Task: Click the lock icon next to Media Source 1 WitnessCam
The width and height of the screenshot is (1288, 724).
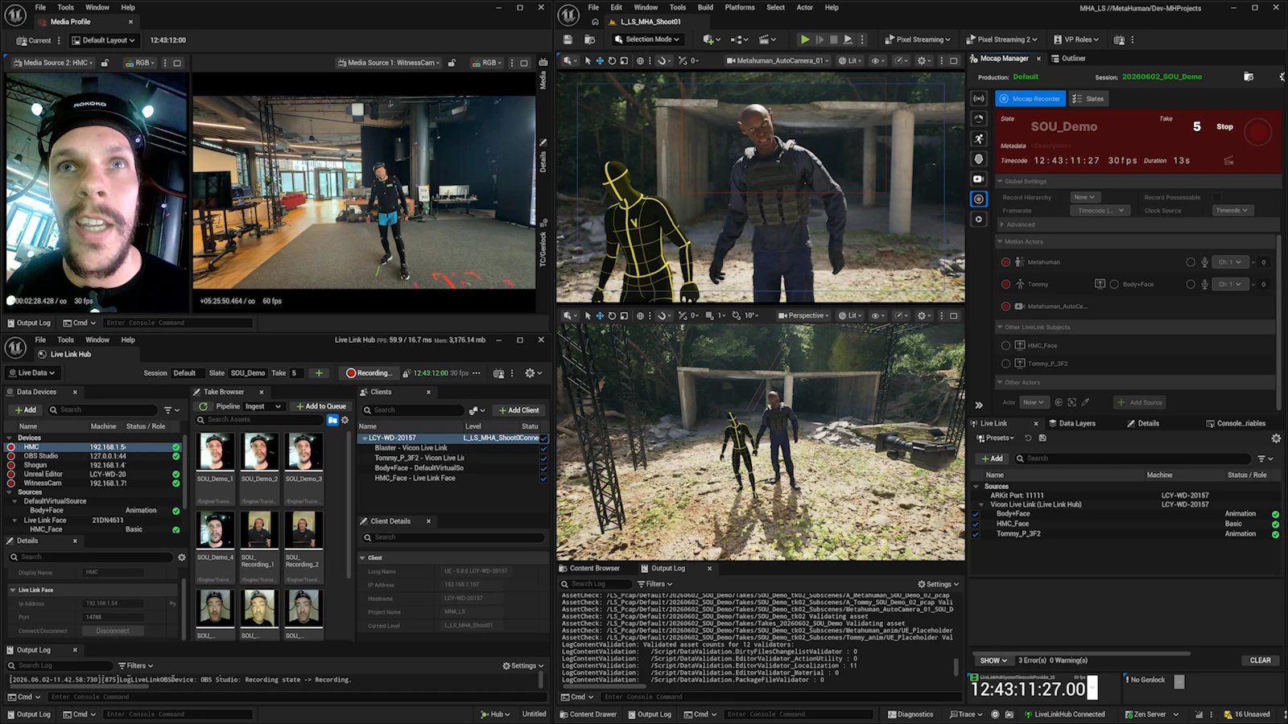Action: point(452,63)
